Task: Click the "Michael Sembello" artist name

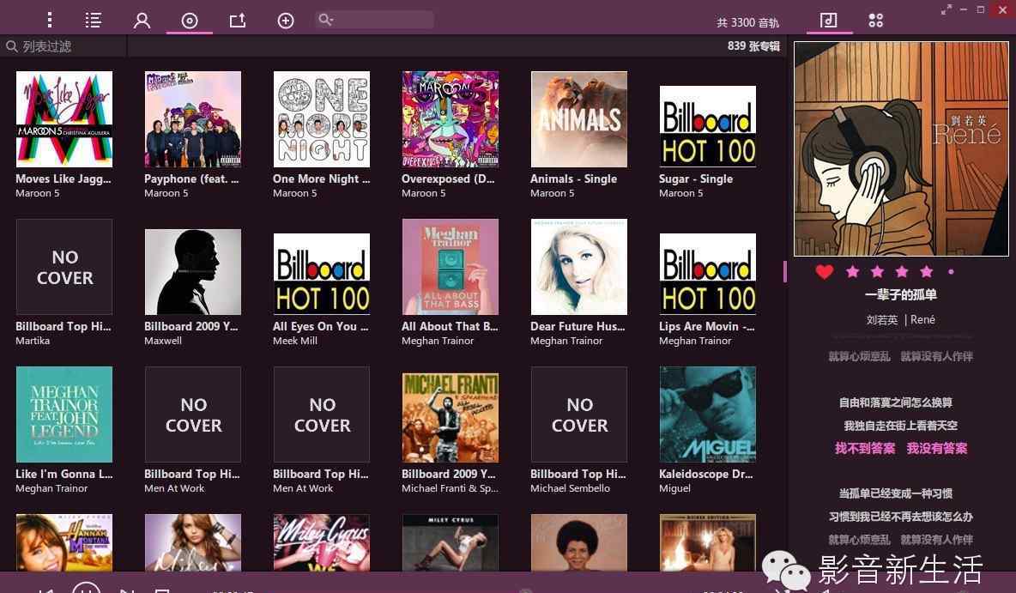Action: [570, 488]
